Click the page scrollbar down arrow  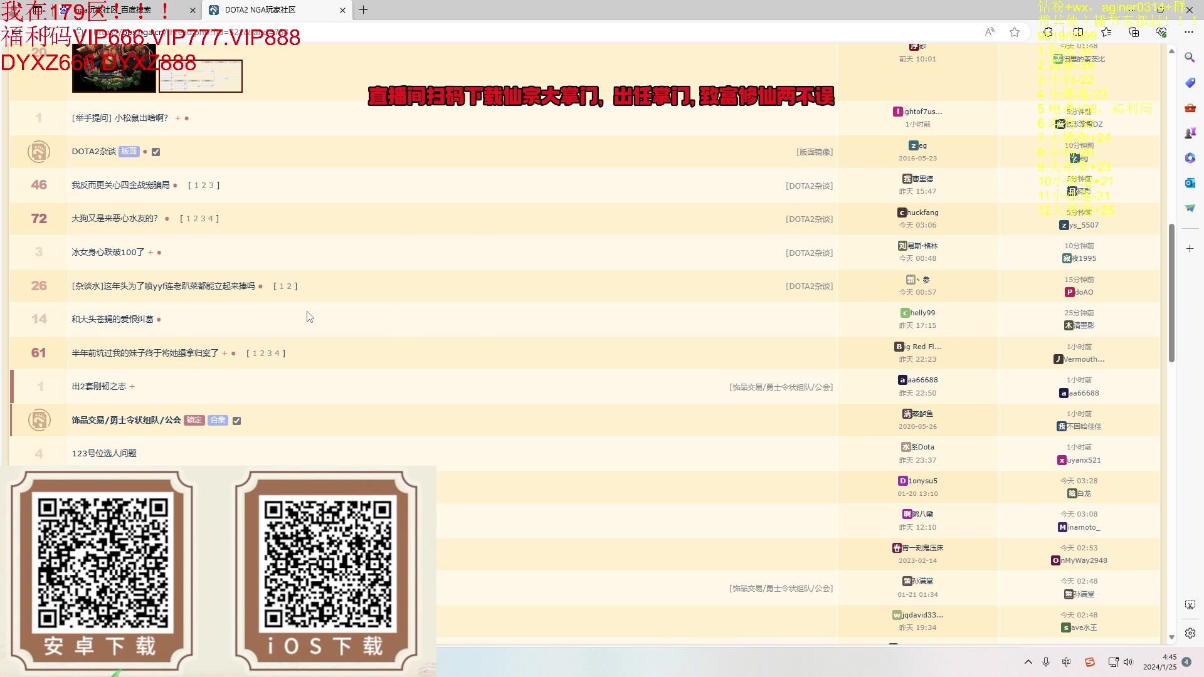coord(1171,637)
